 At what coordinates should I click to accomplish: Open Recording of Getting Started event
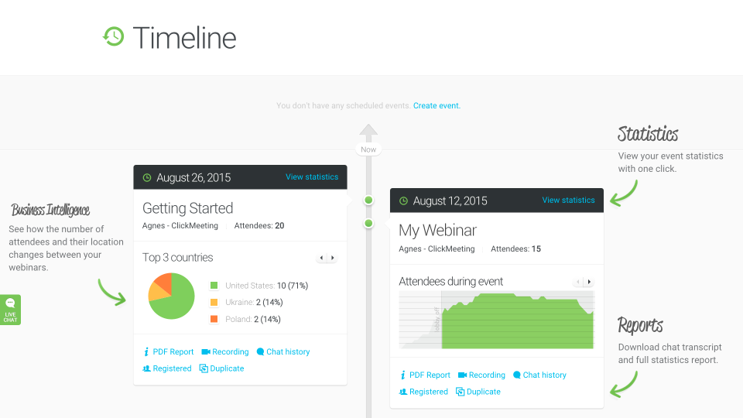click(225, 351)
